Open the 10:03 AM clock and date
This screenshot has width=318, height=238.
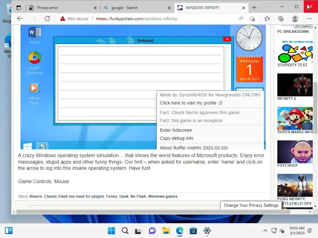[x=297, y=231]
